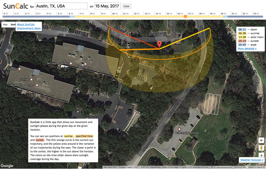The height and width of the screenshot is (169, 266).
Task: Set the time slider to 20:00
Action: [x=220, y=17]
